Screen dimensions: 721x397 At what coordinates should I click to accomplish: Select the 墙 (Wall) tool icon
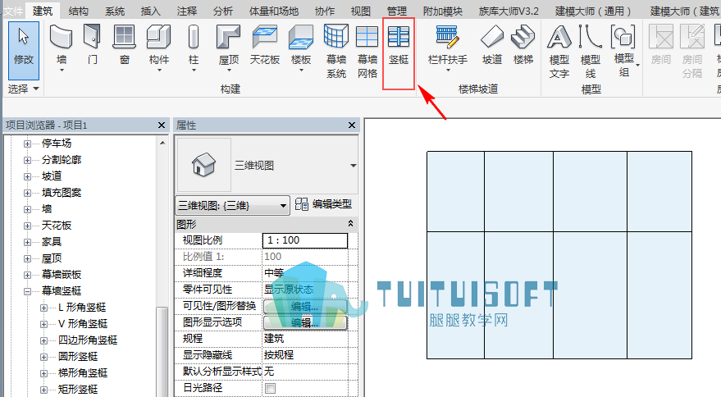coord(62,38)
